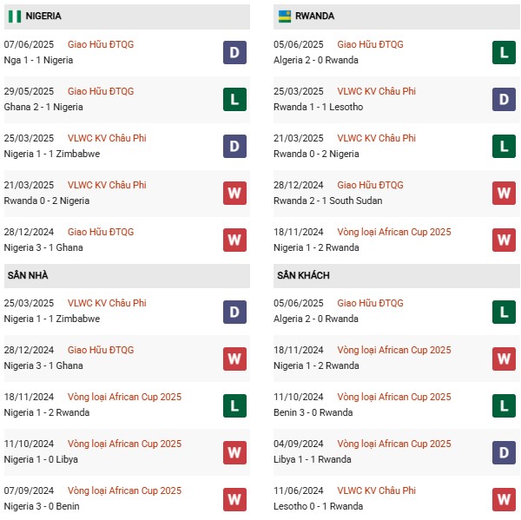Open the NIGERIA team header

[x=43, y=16]
